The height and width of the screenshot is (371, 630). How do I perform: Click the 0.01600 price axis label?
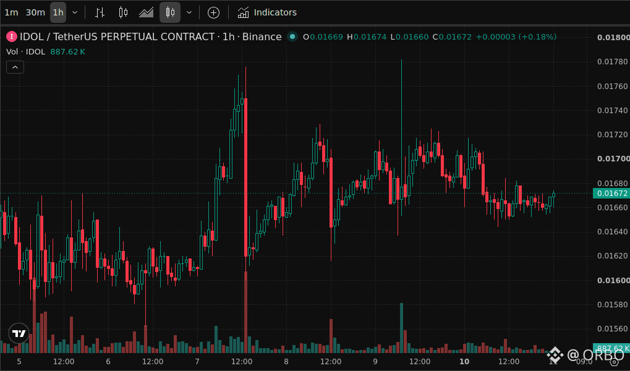613,280
